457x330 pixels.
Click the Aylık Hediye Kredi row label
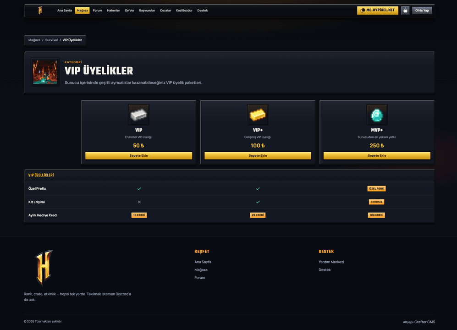point(43,215)
